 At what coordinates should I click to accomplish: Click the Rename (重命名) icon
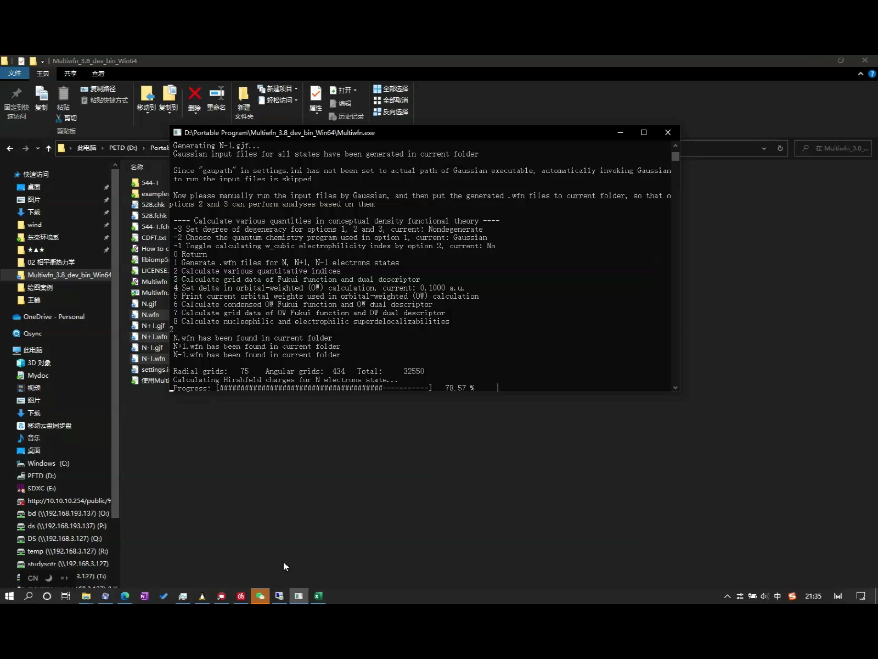tap(216, 93)
